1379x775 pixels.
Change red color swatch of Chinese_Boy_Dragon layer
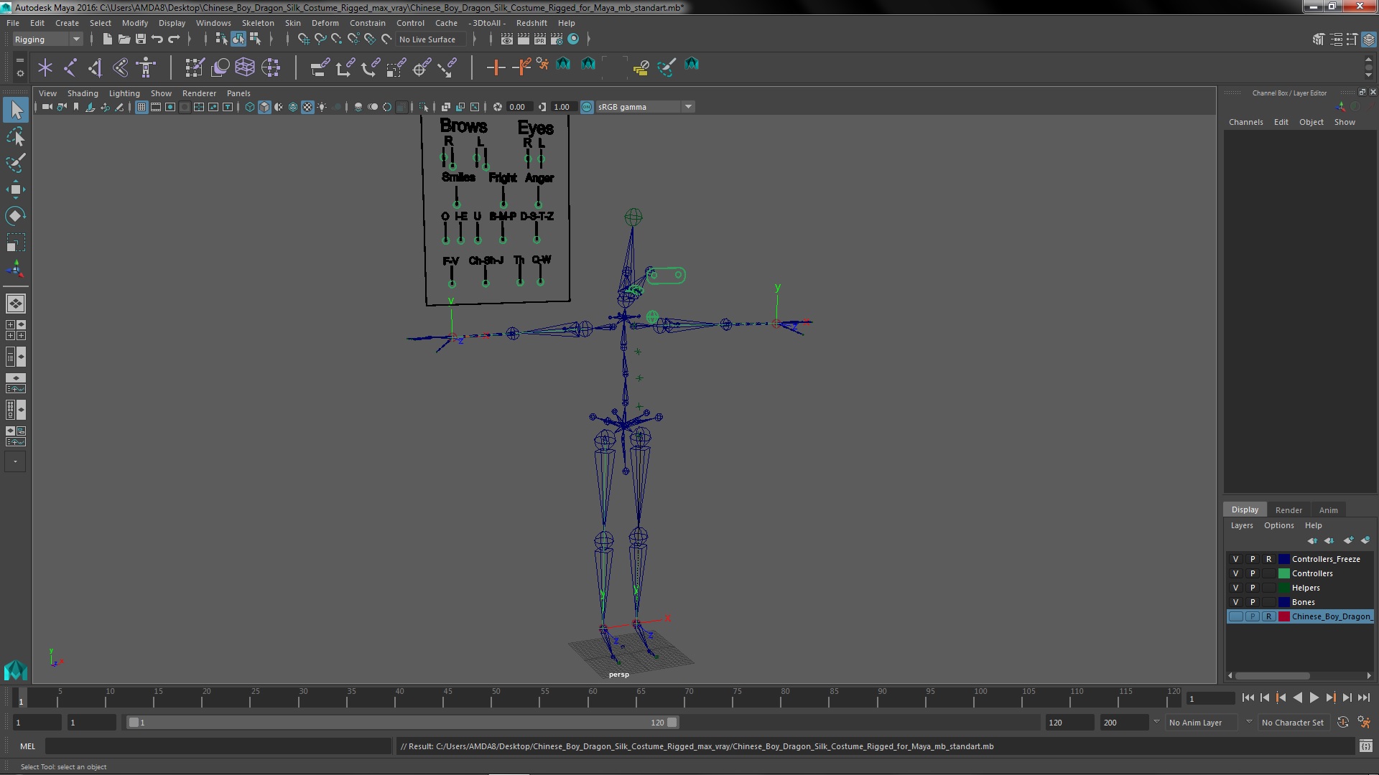click(x=1284, y=616)
